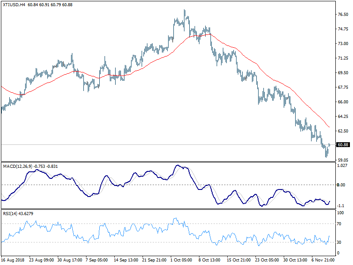Click the RSI scale value 0
The image size is (353, 265).
point(338,253)
